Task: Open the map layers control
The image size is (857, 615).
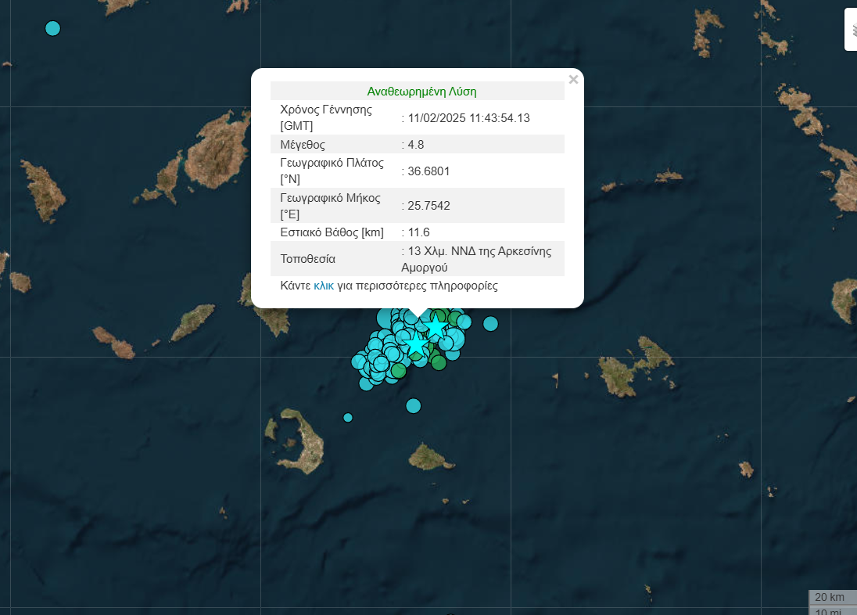Action: click(851, 30)
